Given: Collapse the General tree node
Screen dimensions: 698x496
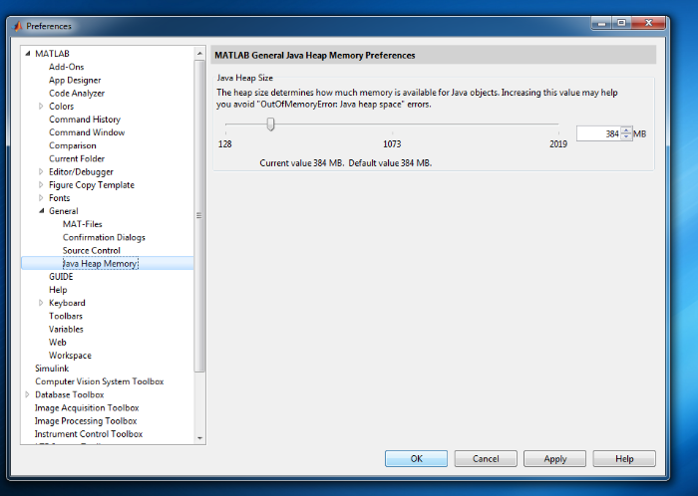Looking at the screenshot, I should [x=42, y=211].
